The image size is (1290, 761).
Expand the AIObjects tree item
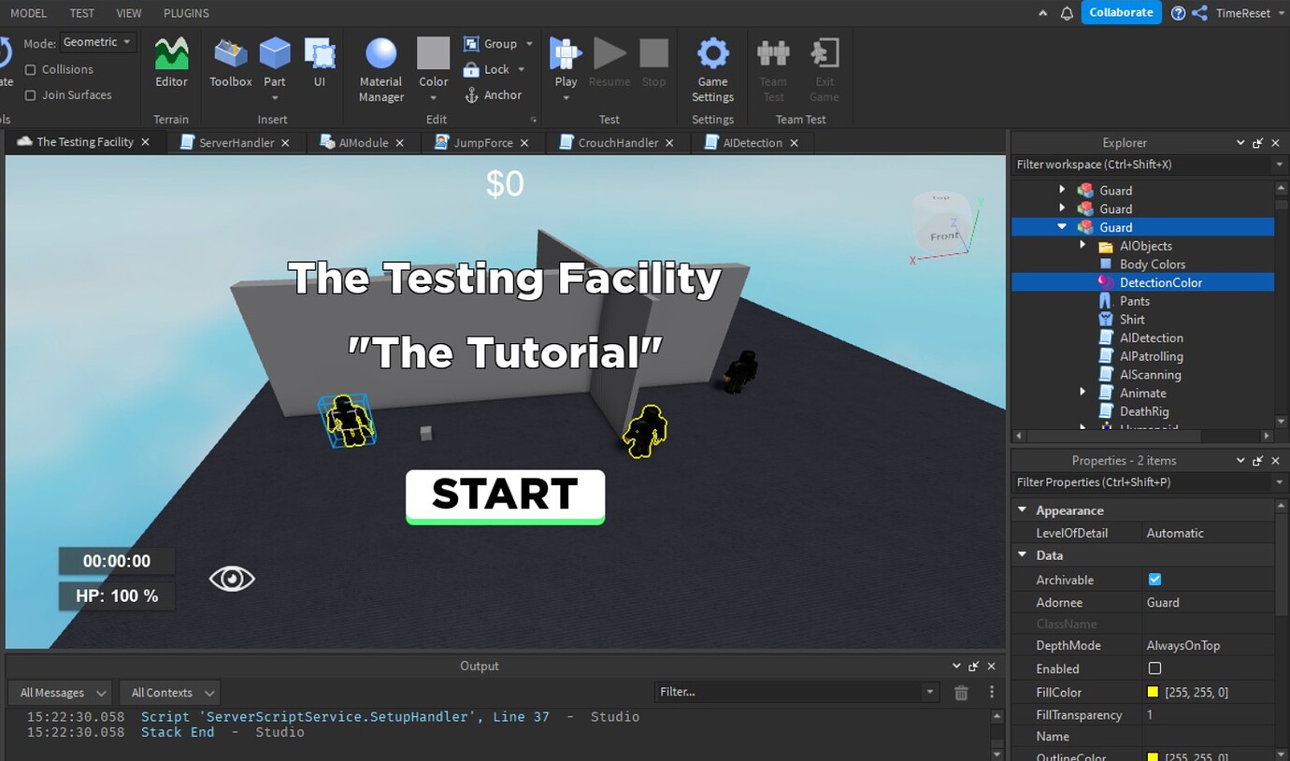(1082, 245)
